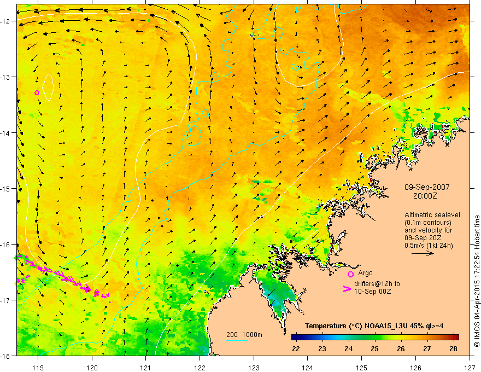
Task: Click the '24' color bar tick label
Action: click(348, 348)
